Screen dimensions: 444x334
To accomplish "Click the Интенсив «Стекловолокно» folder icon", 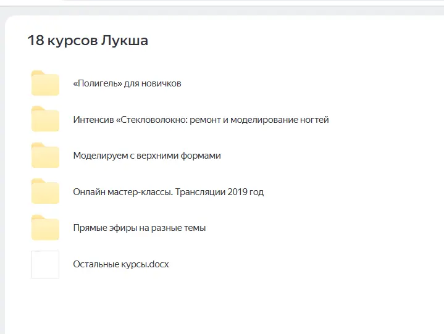I will (x=45, y=120).
